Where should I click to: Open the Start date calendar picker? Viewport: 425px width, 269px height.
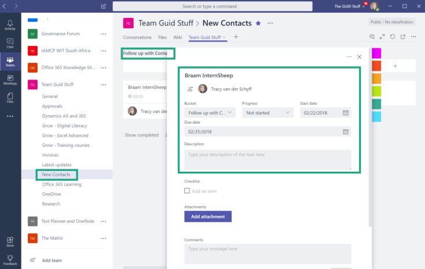(345, 113)
